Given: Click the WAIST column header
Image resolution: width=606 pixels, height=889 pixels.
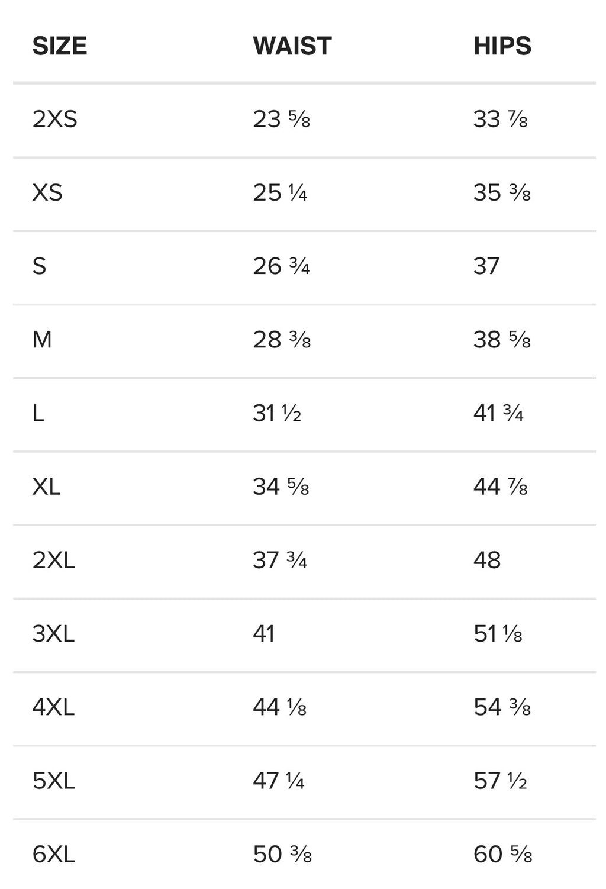Looking at the screenshot, I should (292, 46).
